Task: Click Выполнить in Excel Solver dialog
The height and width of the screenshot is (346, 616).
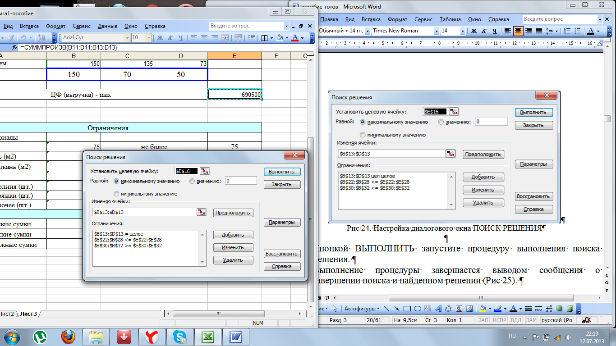Action: pyautogui.click(x=282, y=172)
